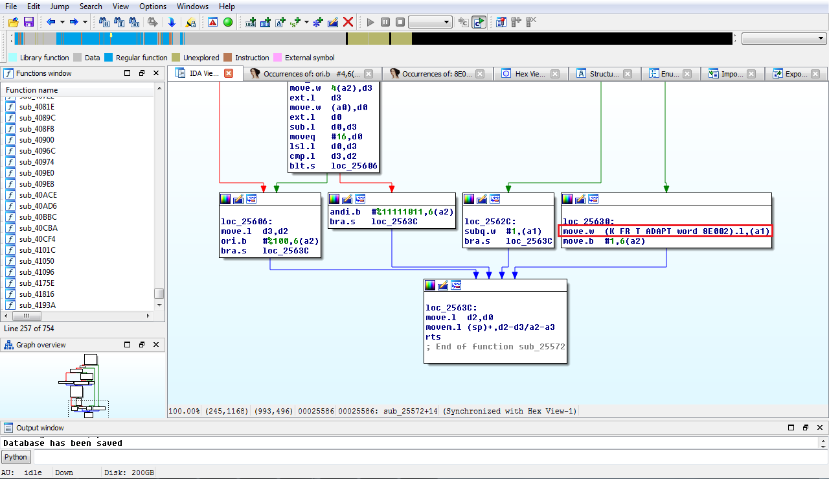Select sub_40900 in the Functions window

tap(37, 140)
